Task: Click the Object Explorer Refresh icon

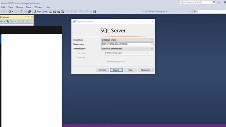Action: click(23, 21)
